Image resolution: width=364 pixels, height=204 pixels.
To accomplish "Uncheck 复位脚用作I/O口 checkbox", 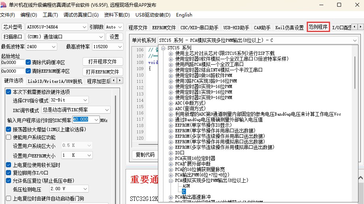I will point(9,172).
